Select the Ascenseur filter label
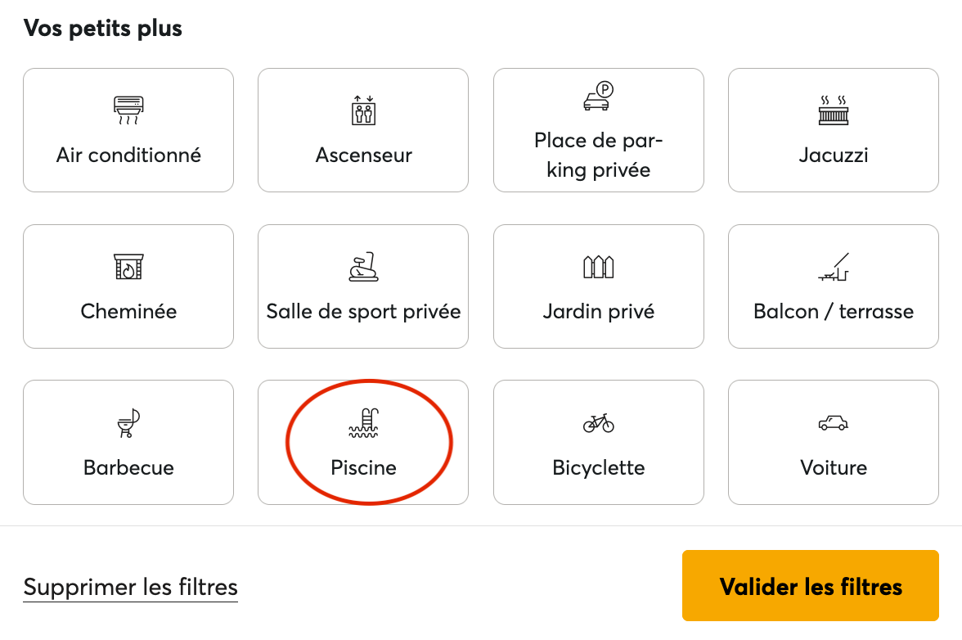The width and height of the screenshot is (962, 640). pyautogui.click(x=363, y=155)
